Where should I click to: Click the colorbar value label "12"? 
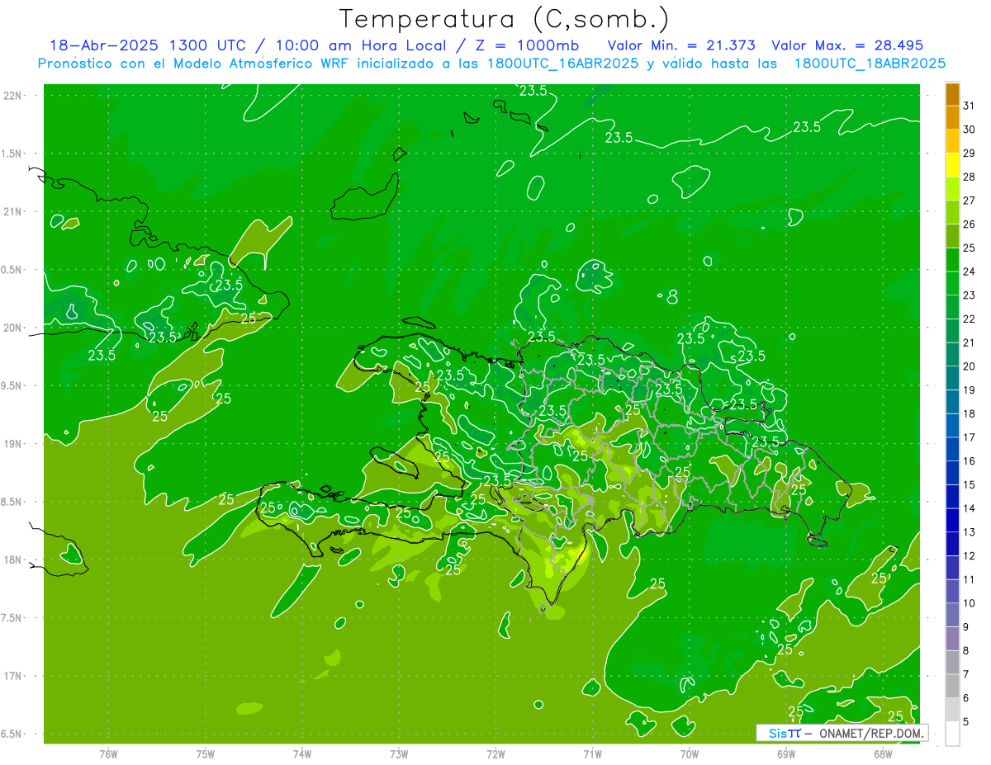(970, 556)
